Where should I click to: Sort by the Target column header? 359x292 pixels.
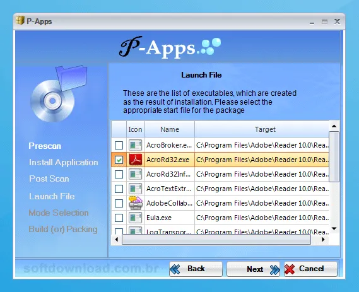(262, 129)
